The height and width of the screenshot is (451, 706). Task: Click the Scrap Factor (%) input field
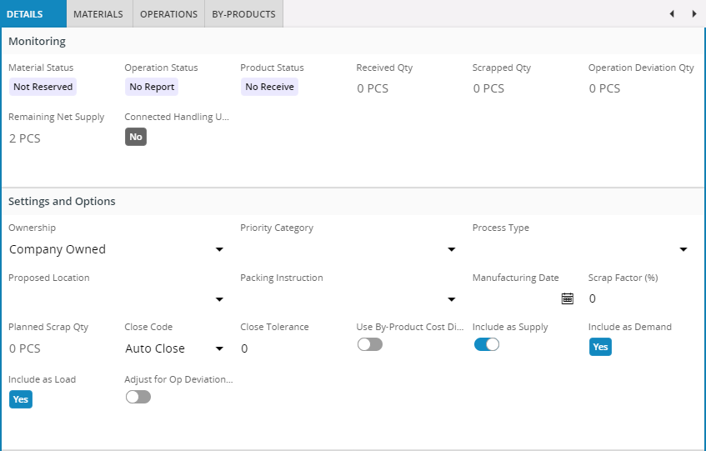pyautogui.click(x=640, y=298)
